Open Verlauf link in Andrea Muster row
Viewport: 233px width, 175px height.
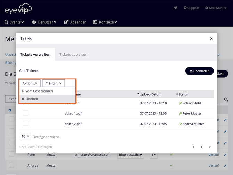pyautogui.click(x=214, y=166)
